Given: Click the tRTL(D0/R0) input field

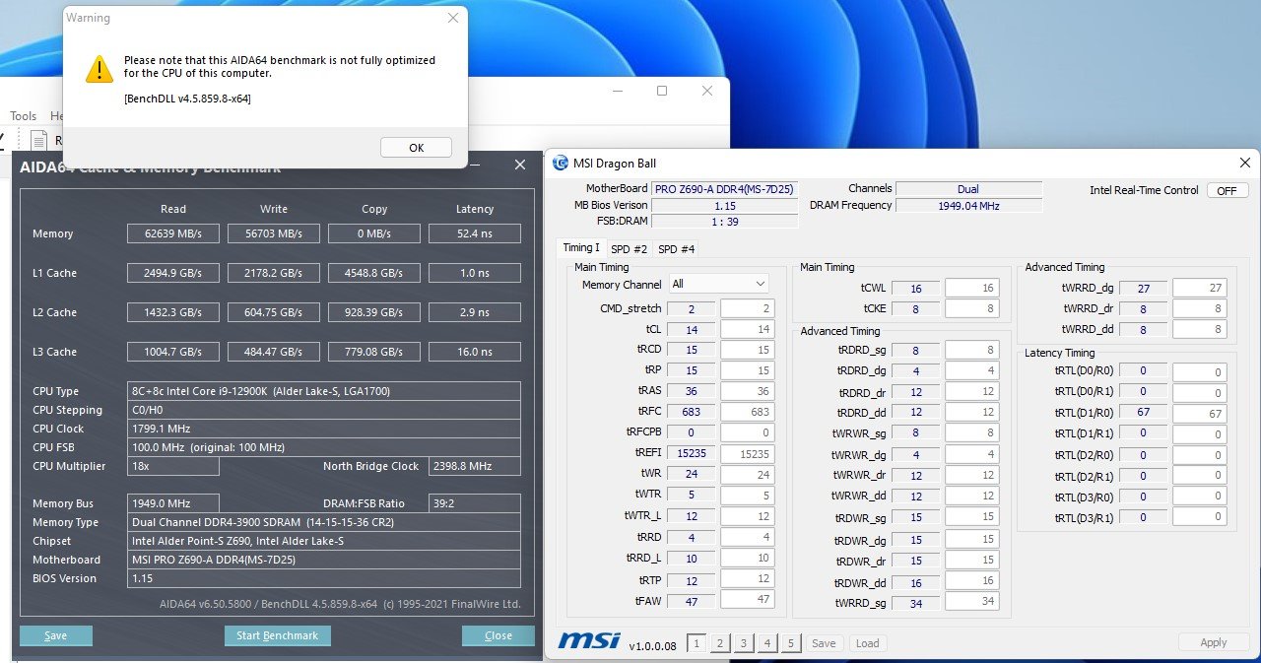Looking at the screenshot, I should tap(1198, 371).
